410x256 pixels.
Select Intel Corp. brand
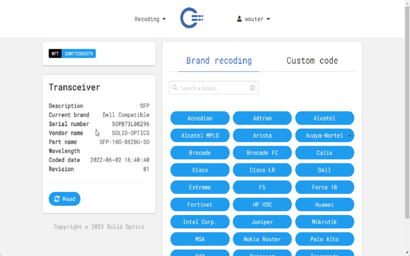coord(200,222)
